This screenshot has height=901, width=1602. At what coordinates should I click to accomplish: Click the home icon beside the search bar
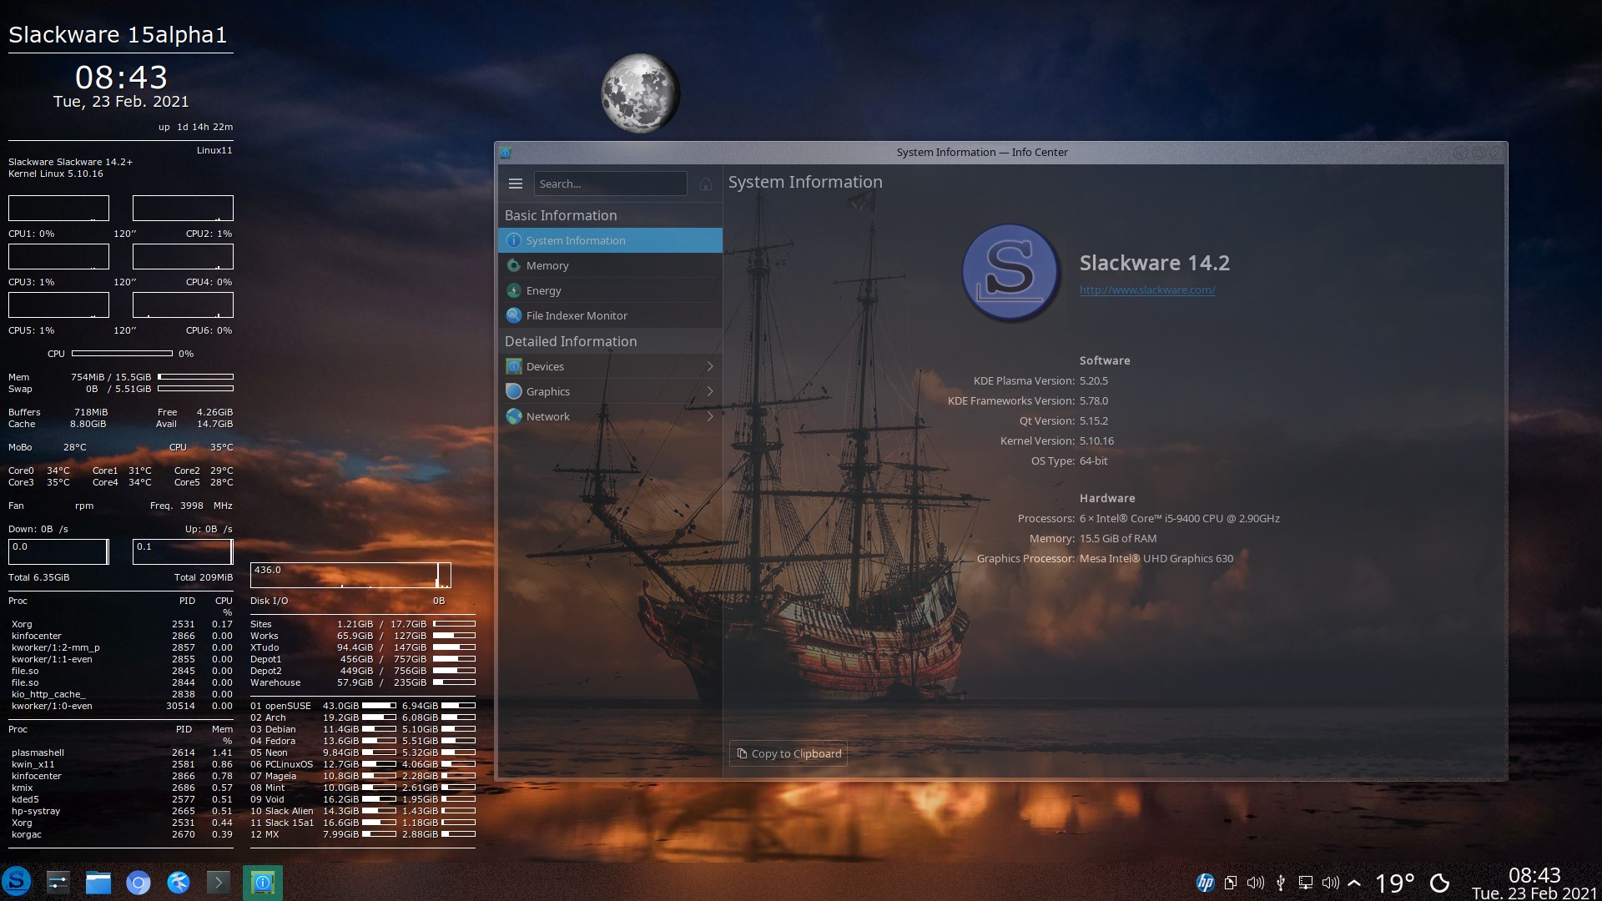pyautogui.click(x=705, y=184)
